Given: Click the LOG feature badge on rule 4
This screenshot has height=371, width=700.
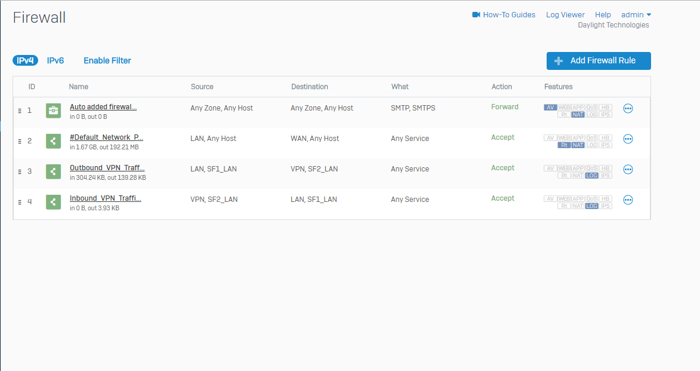Looking at the screenshot, I should click(591, 206).
